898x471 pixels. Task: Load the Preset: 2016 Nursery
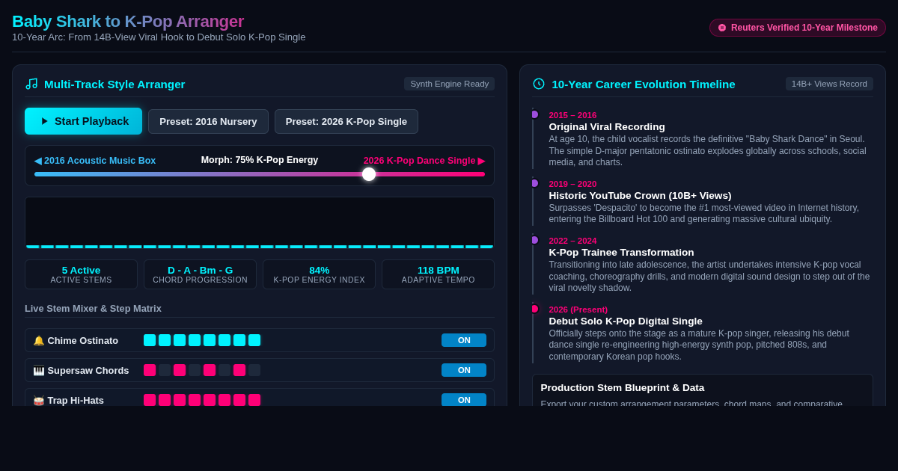208,121
